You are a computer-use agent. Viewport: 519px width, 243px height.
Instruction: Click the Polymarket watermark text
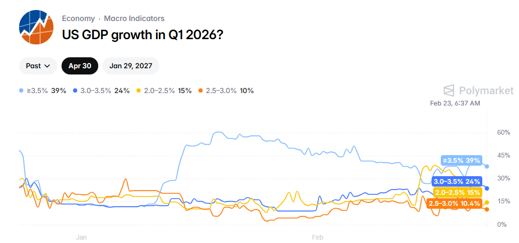(486, 91)
